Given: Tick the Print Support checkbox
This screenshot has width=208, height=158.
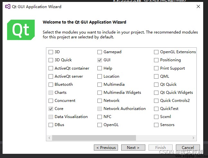Looking at the screenshot, I should (156, 68).
